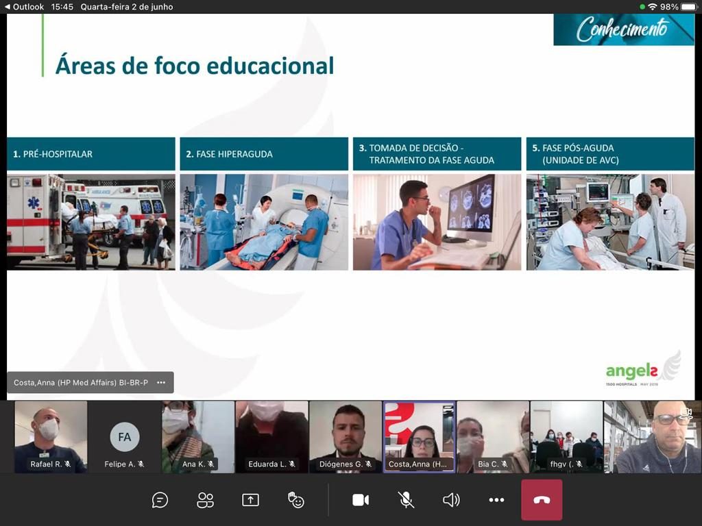This screenshot has width=702, height=526.
Task: Open more actions ellipsis in call toolbar
Action: click(x=496, y=500)
